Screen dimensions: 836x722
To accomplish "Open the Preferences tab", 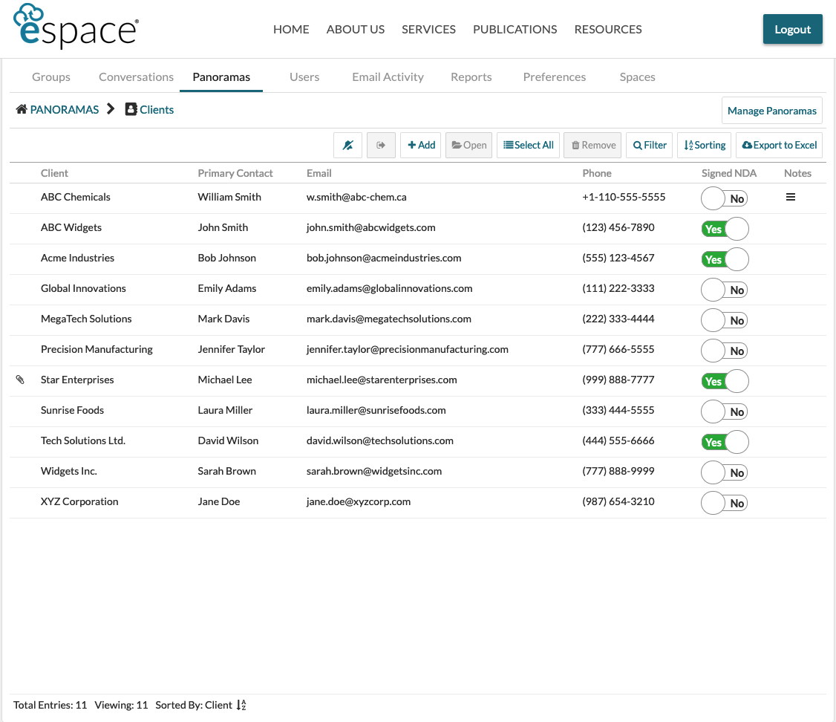I will pos(555,77).
